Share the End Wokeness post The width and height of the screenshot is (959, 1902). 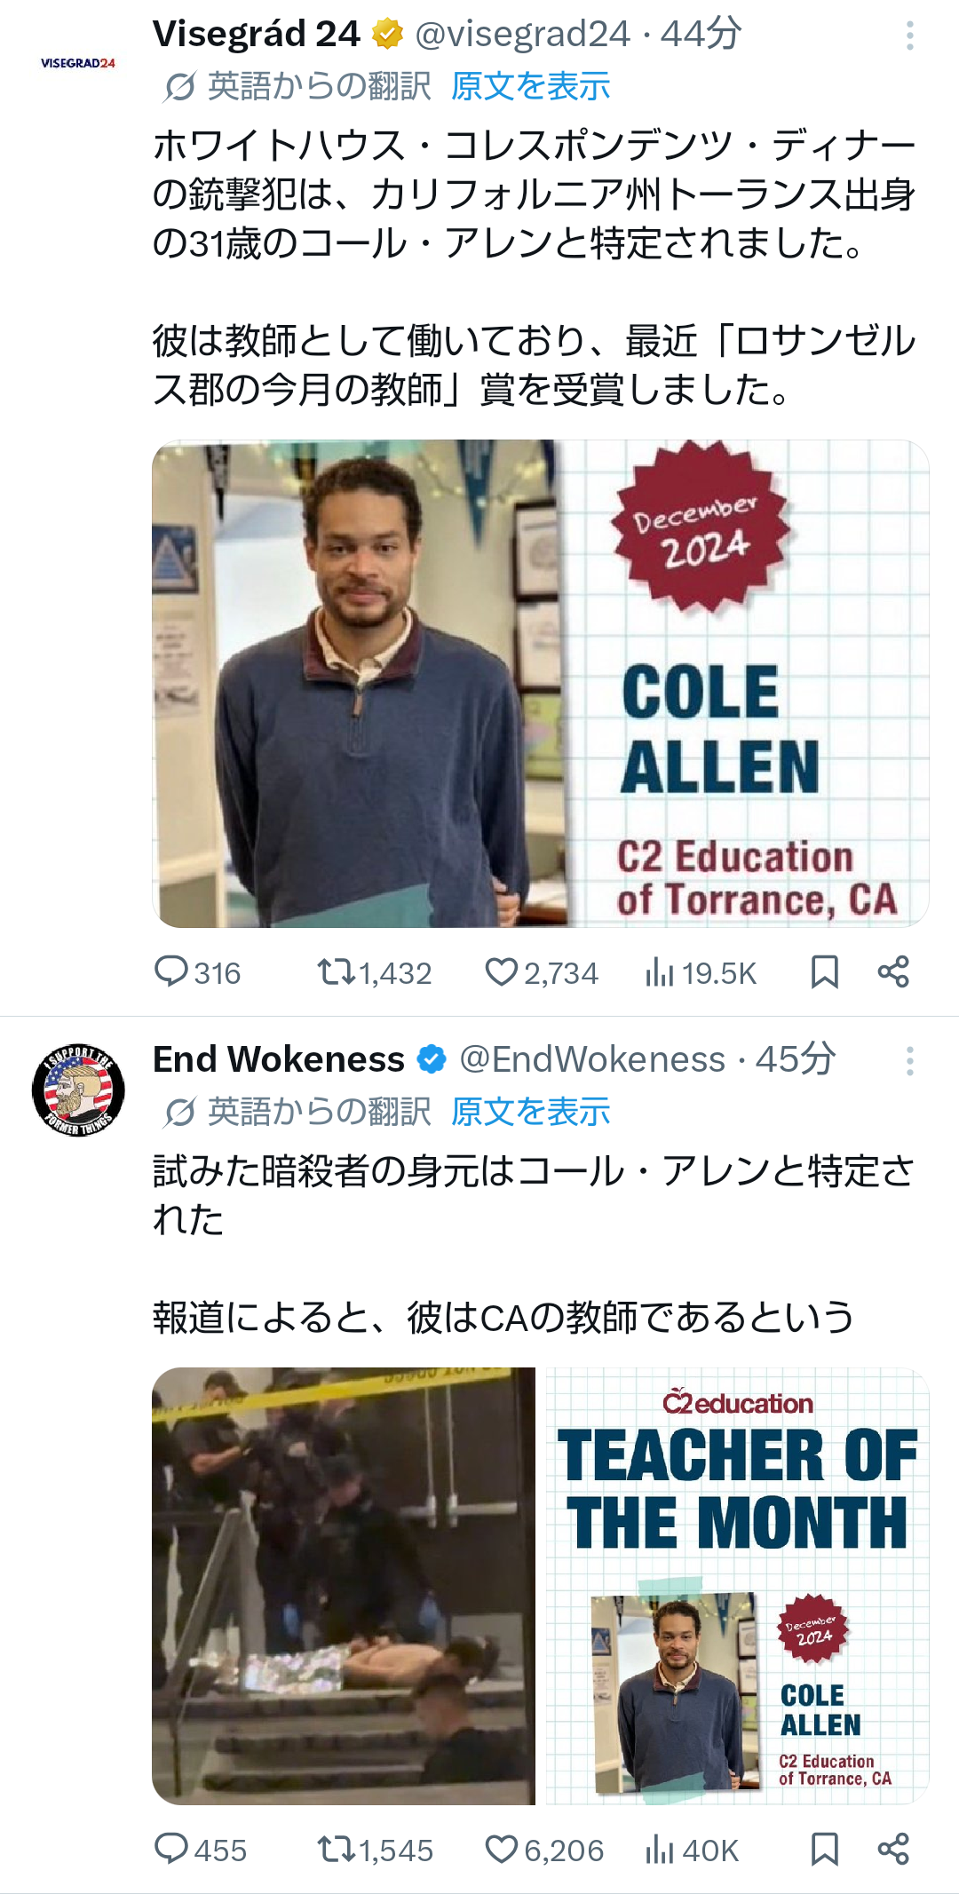[x=893, y=1850]
